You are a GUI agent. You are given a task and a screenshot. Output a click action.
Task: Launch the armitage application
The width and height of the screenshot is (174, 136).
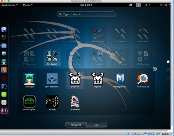tap(29, 80)
